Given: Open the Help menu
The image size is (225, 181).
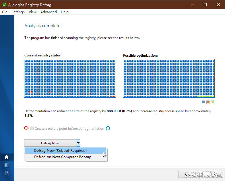Looking at the screenshot, I should [65, 12].
